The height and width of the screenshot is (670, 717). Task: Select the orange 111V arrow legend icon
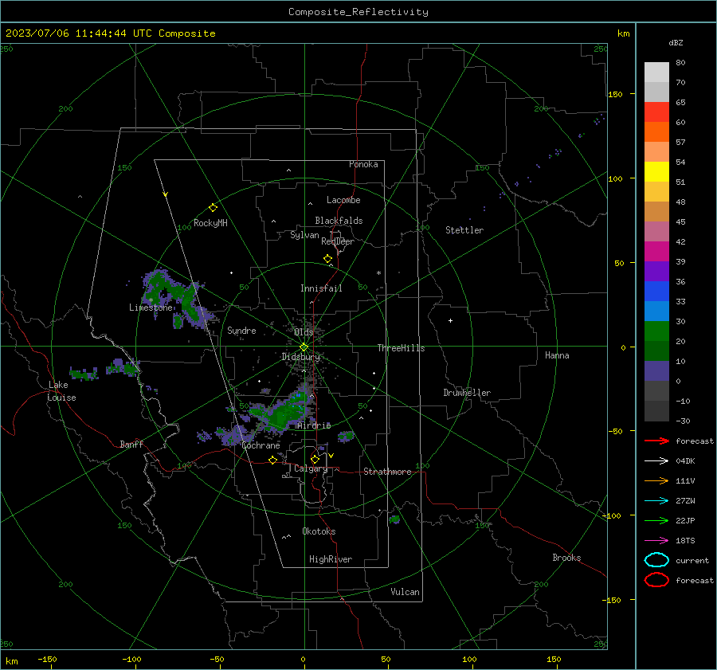(x=656, y=480)
